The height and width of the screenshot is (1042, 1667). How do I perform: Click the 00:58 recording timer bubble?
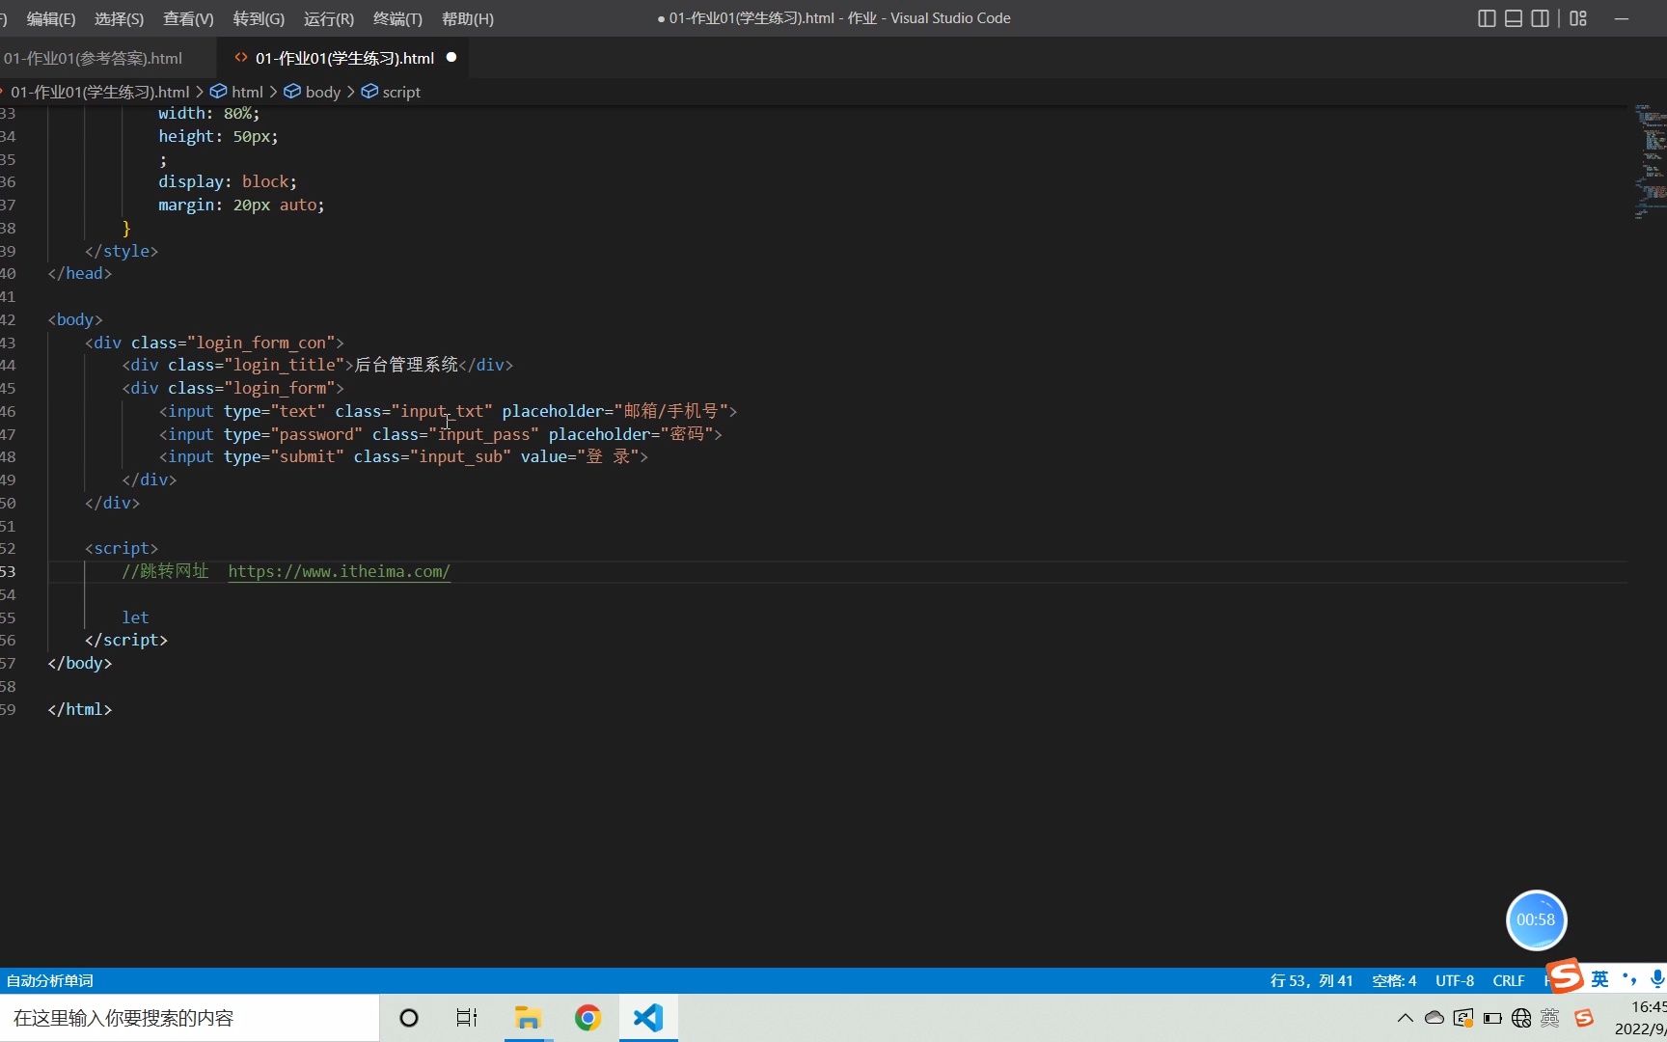(1536, 919)
